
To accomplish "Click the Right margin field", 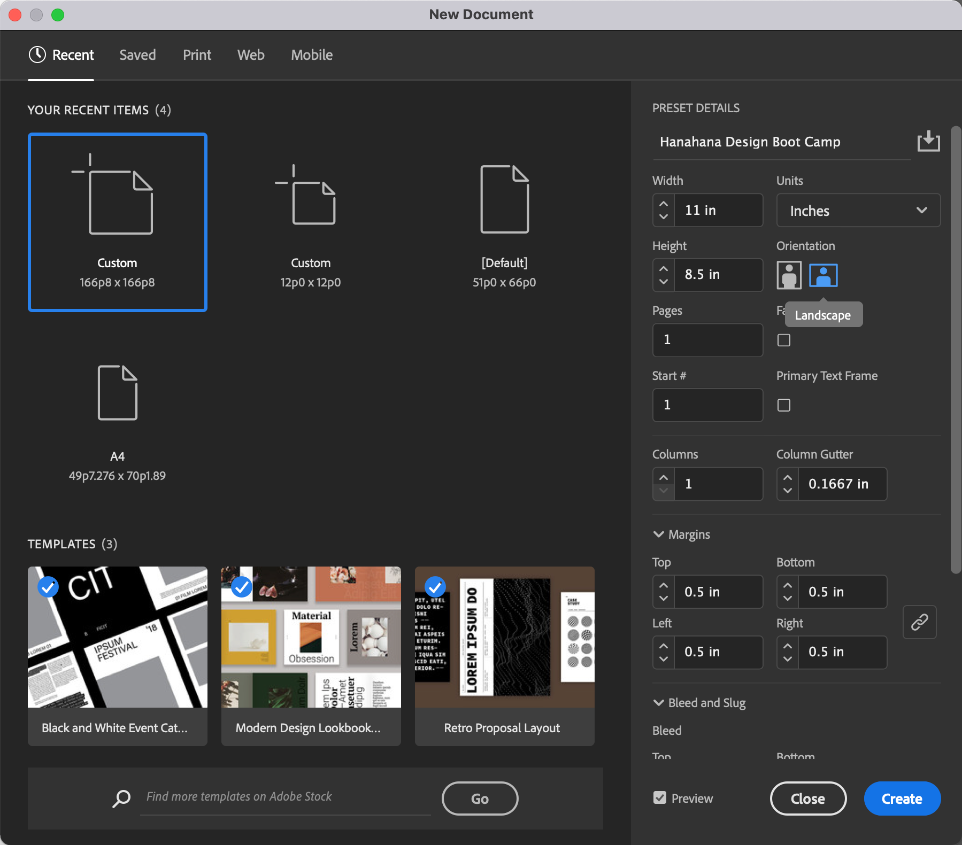I will (x=842, y=652).
